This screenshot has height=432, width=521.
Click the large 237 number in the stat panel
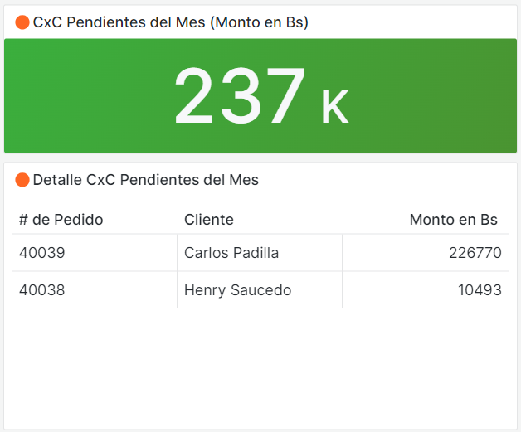click(239, 96)
